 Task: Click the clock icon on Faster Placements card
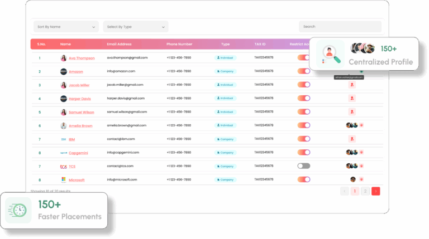coord(18,211)
